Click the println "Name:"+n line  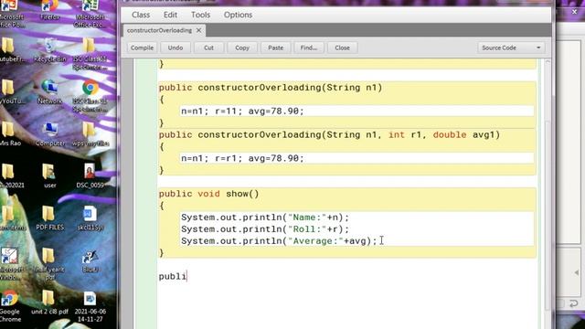(265, 218)
